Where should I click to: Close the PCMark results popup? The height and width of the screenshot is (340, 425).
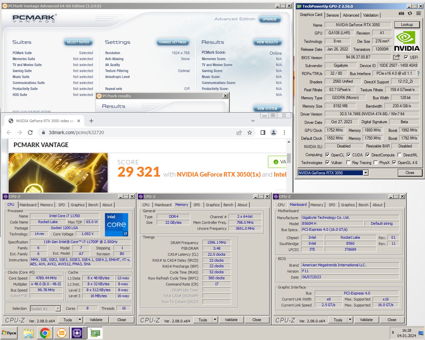point(225,96)
